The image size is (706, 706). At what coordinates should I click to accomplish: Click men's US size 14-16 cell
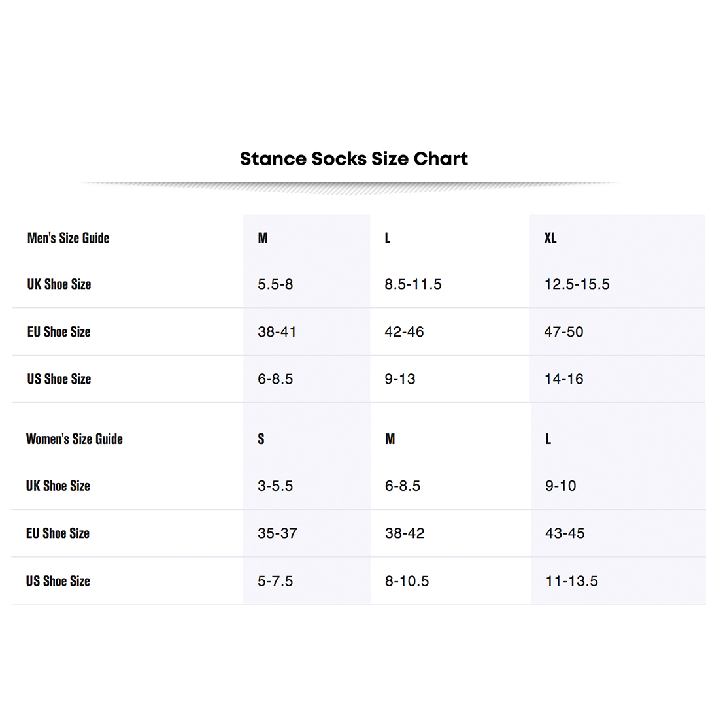click(563, 379)
